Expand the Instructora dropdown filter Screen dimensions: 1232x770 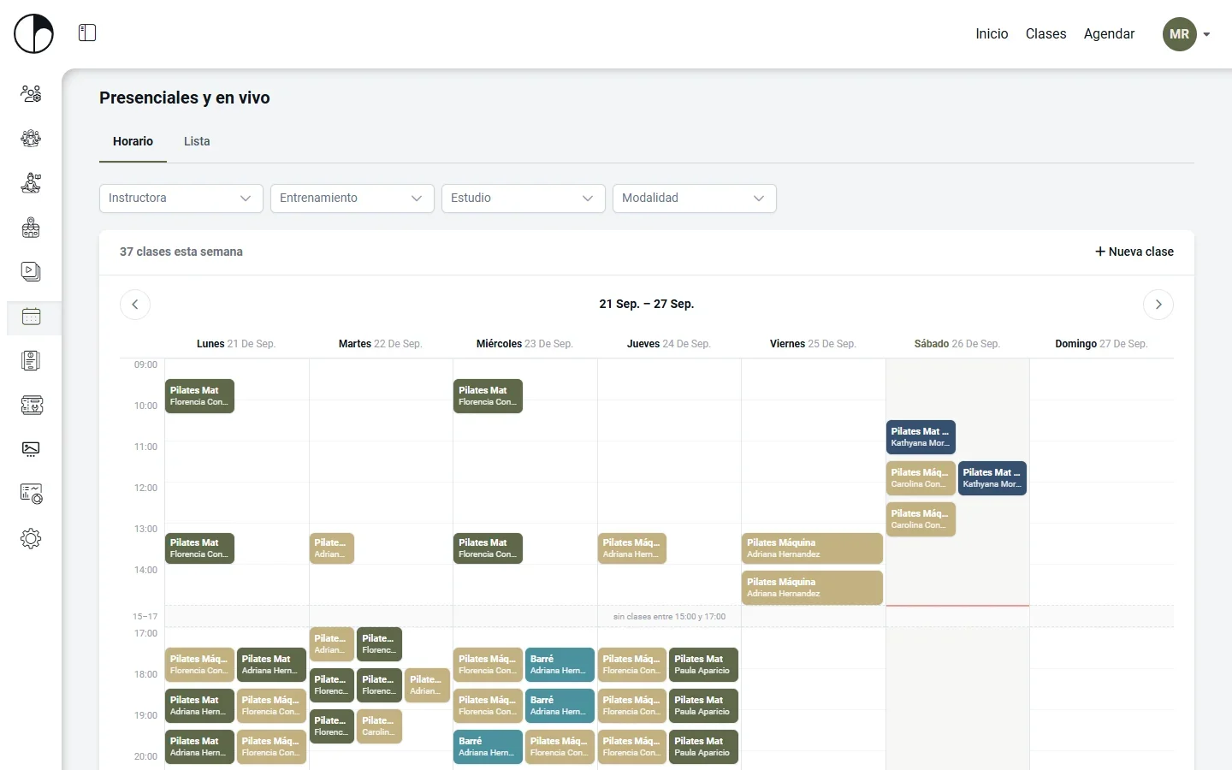181,198
